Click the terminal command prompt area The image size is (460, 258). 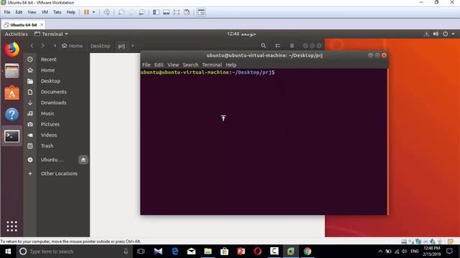[264, 142]
